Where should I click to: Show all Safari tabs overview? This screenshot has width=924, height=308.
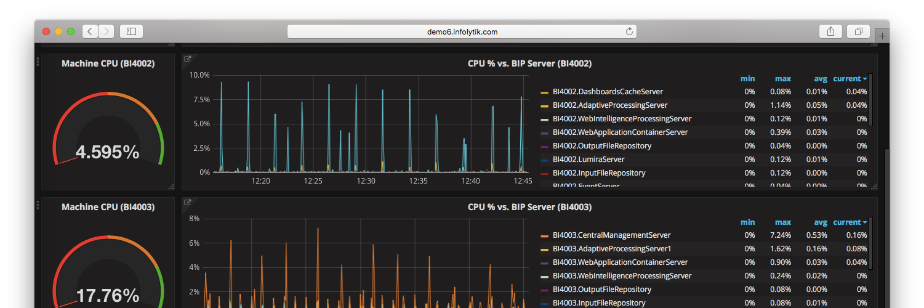pyautogui.click(x=858, y=31)
